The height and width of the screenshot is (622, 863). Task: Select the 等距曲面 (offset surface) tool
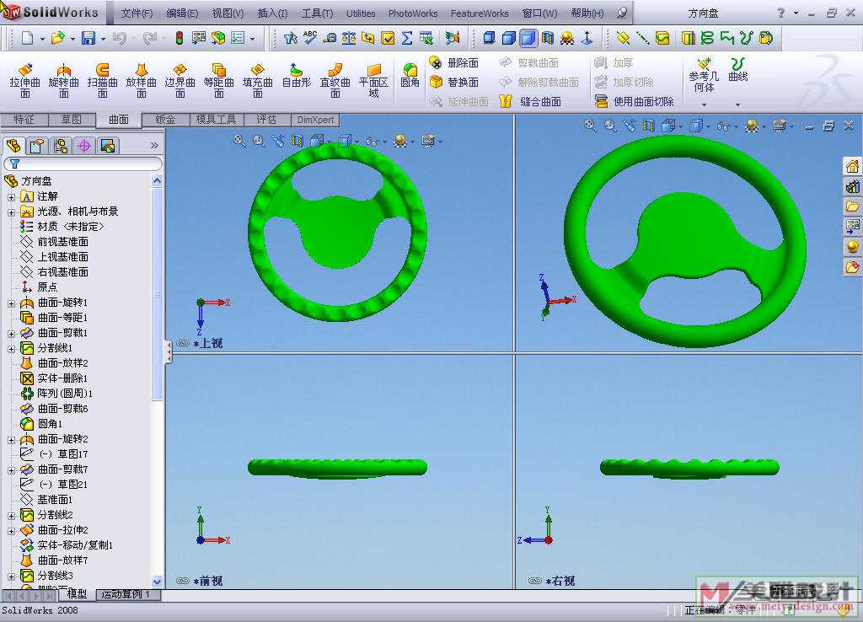tap(218, 81)
